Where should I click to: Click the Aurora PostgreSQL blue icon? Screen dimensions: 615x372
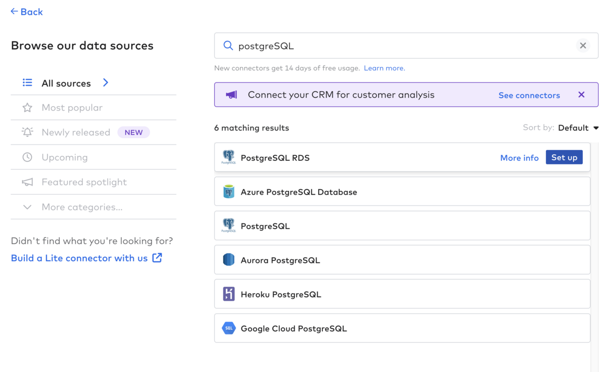[229, 260]
